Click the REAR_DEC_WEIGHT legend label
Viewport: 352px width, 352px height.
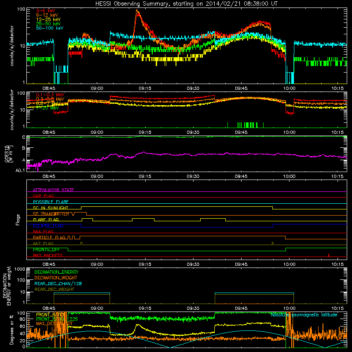(54, 290)
